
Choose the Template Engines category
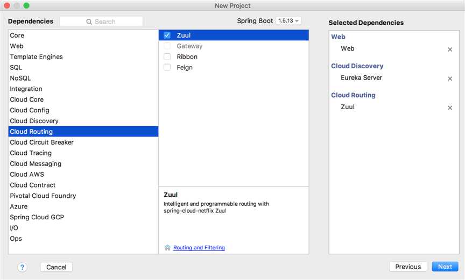pos(36,57)
